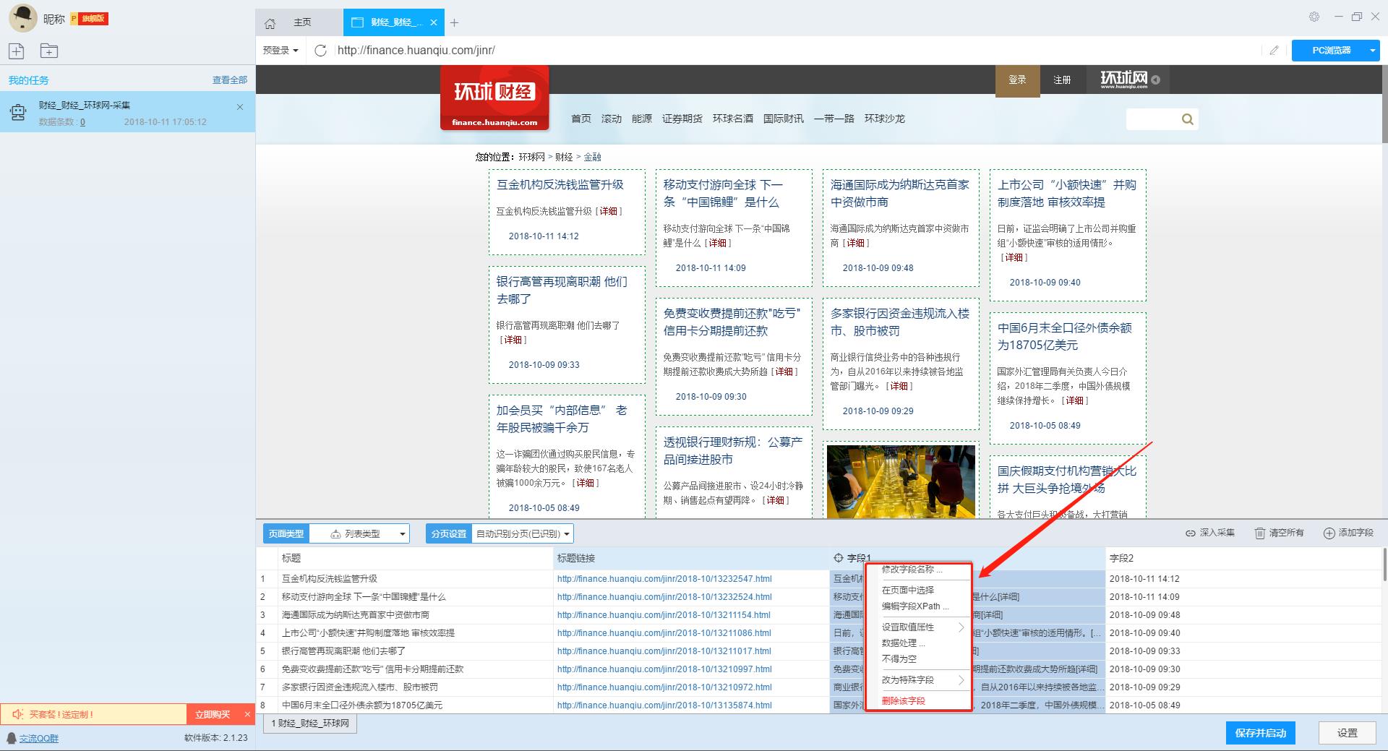Click the 分页设置 label button
1388x751 pixels.
448,534
